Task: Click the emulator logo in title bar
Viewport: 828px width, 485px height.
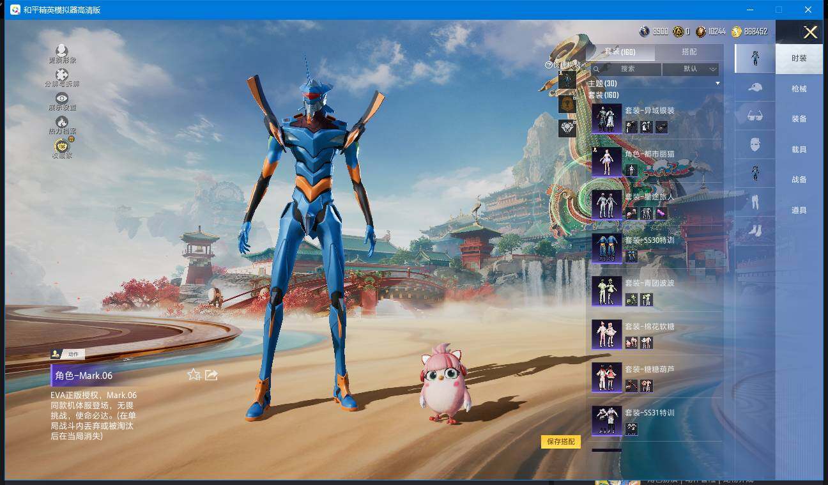Action: tap(15, 10)
